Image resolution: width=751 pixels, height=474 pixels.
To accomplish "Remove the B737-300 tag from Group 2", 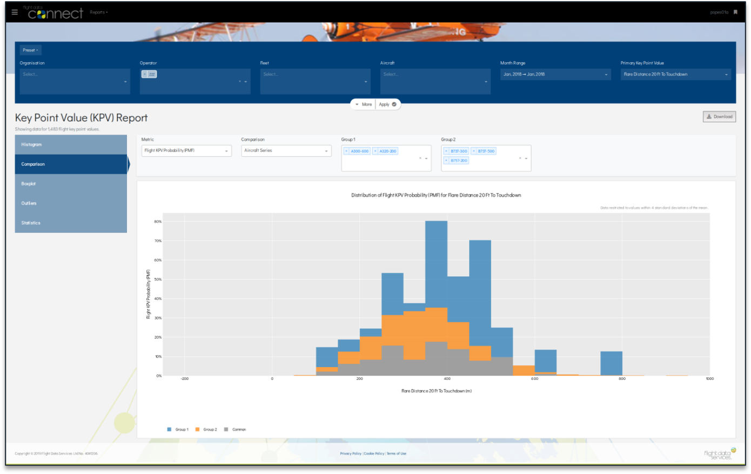I will (446, 151).
